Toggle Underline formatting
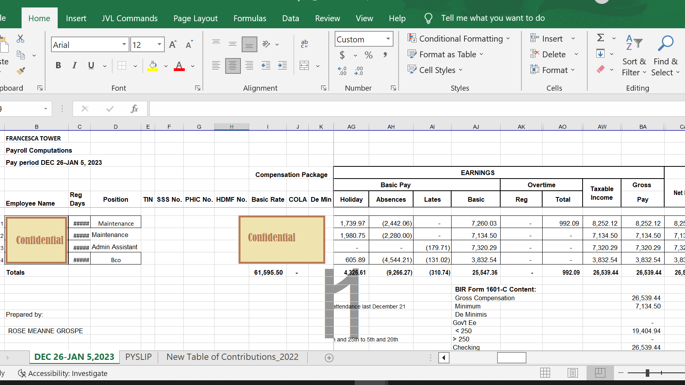Viewport: 685px width, 385px height. point(91,66)
